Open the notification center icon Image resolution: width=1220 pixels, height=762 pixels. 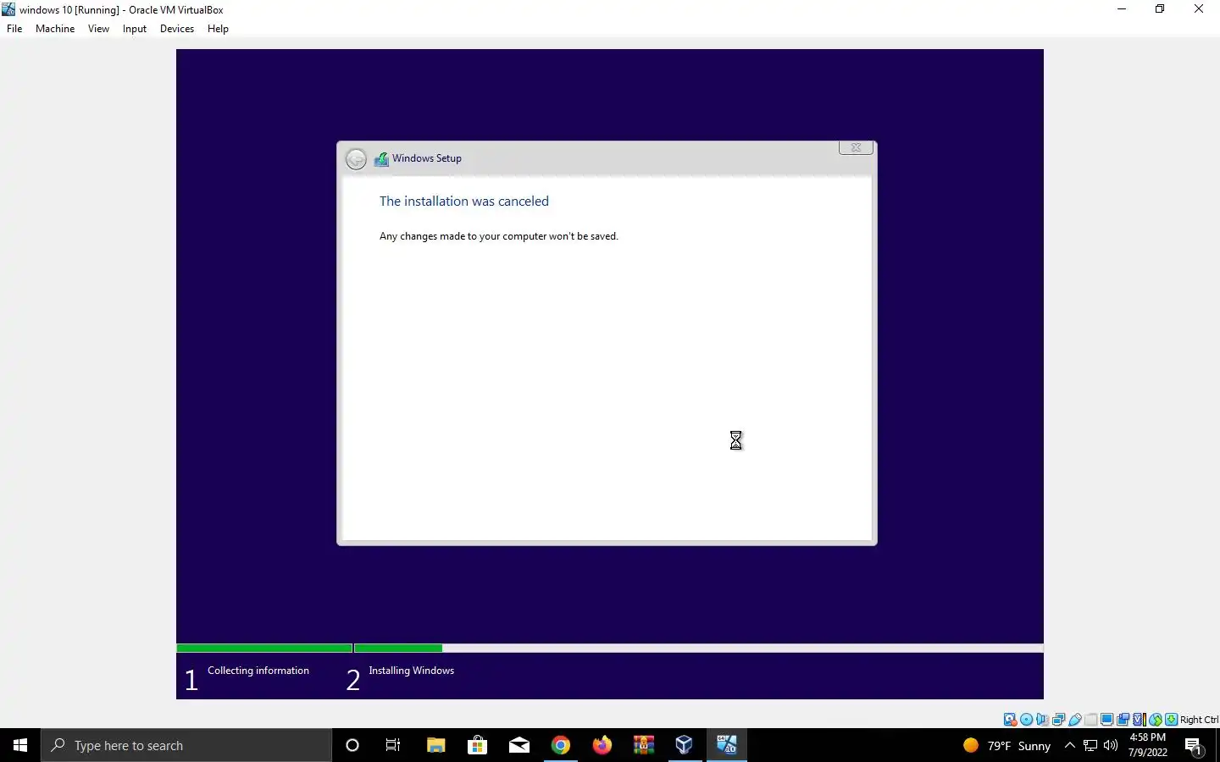(1195, 746)
